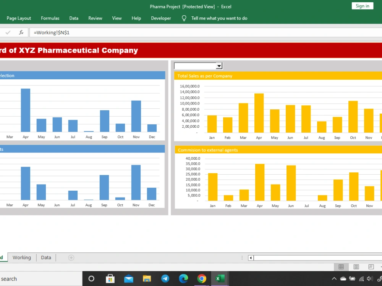Click Tell me what you want to do
This screenshot has height=286, width=382.
(x=219, y=18)
